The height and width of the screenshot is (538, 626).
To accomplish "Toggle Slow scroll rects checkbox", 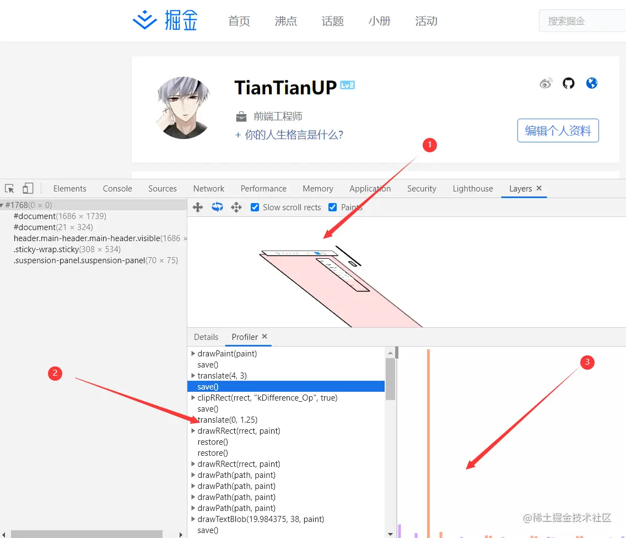I will 255,207.
